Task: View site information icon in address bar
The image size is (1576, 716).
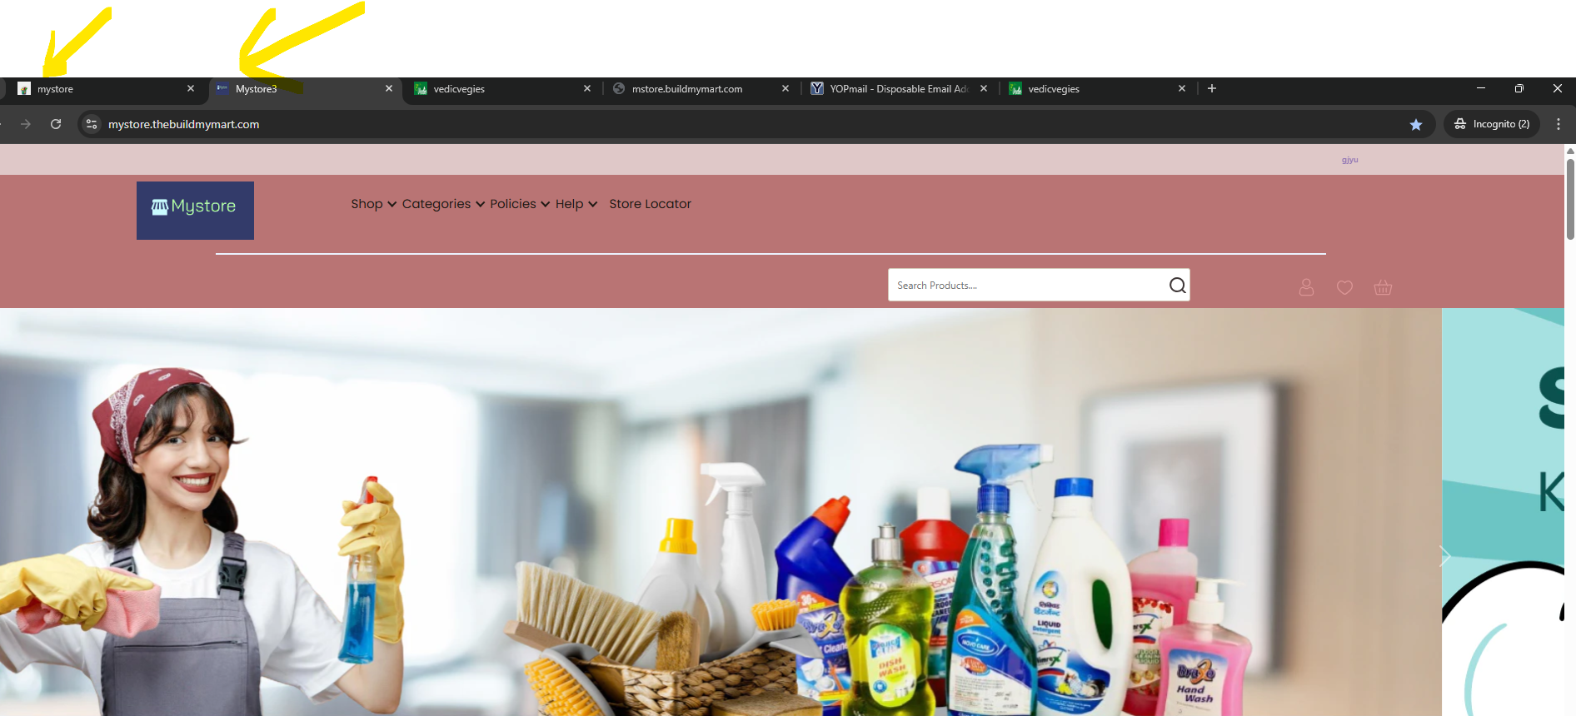Action: point(92,124)
